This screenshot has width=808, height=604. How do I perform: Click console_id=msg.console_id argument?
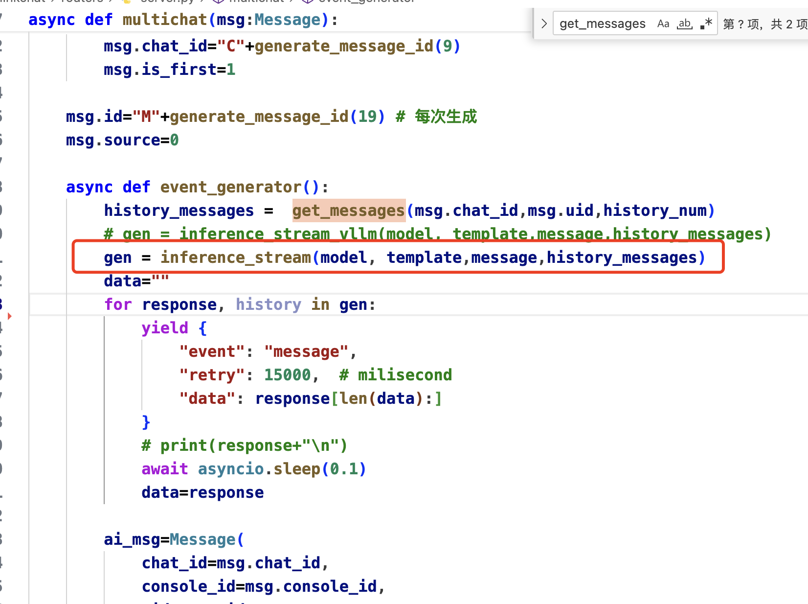pos(263,586)
